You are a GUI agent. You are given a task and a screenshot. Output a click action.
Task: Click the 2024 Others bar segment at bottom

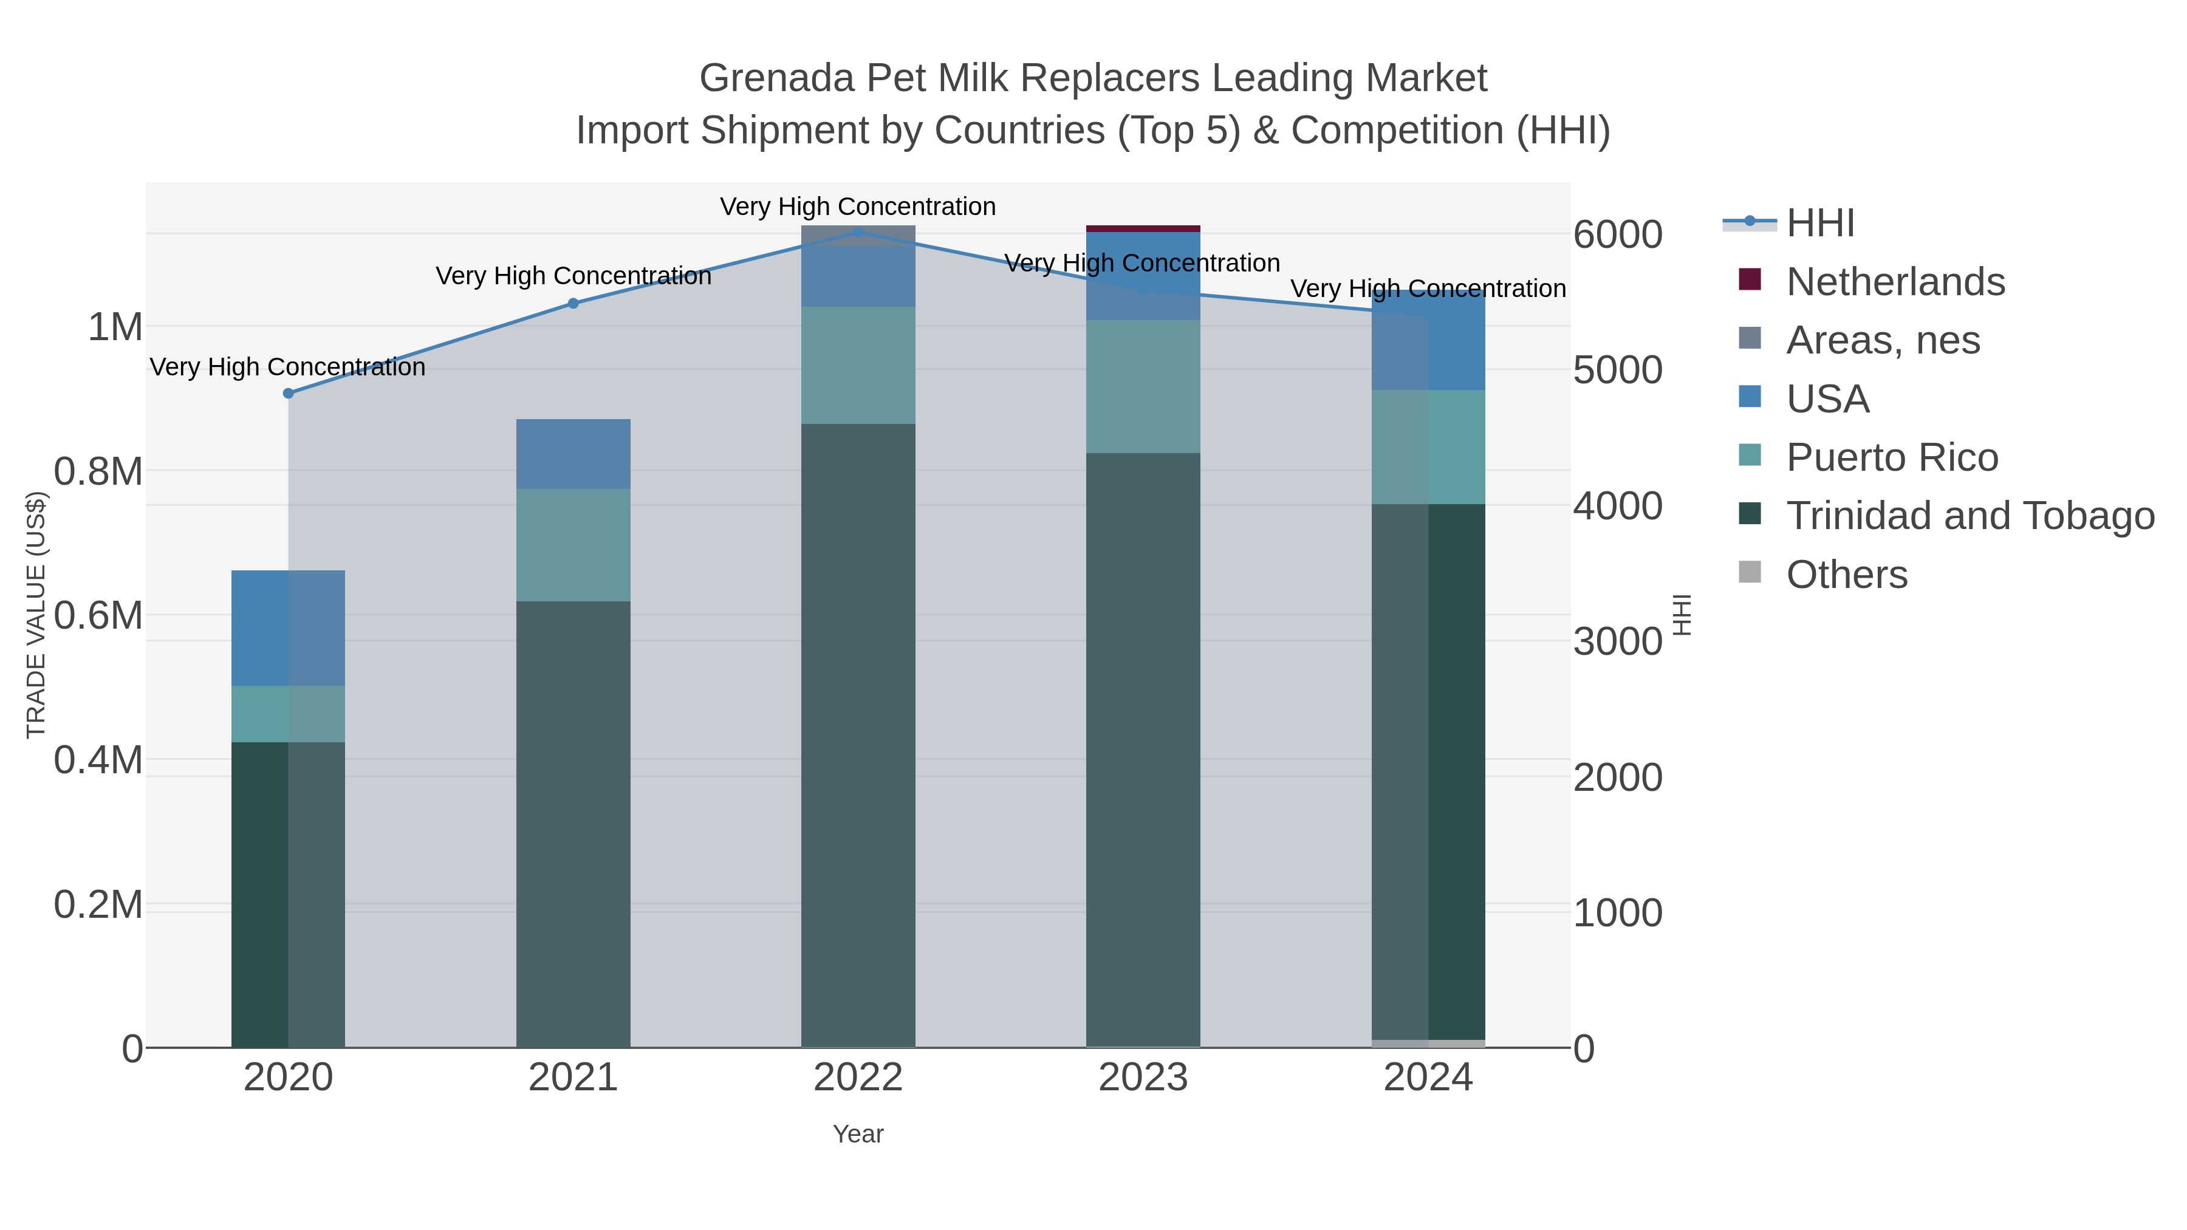1429,1044
